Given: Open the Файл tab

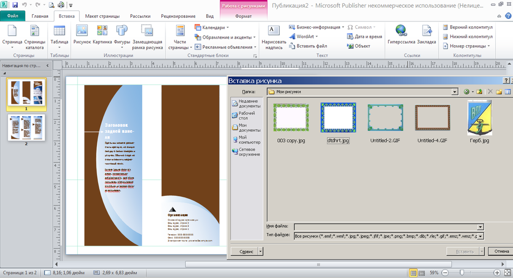Looking at the screenshot, I should (13, 16).
